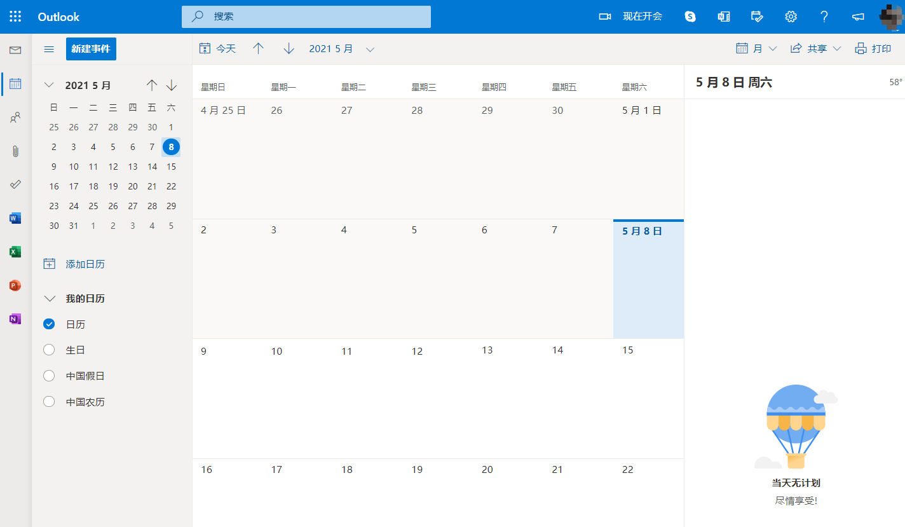
Task: Click 添加日历 add calendar link
Action: (74, 264)
